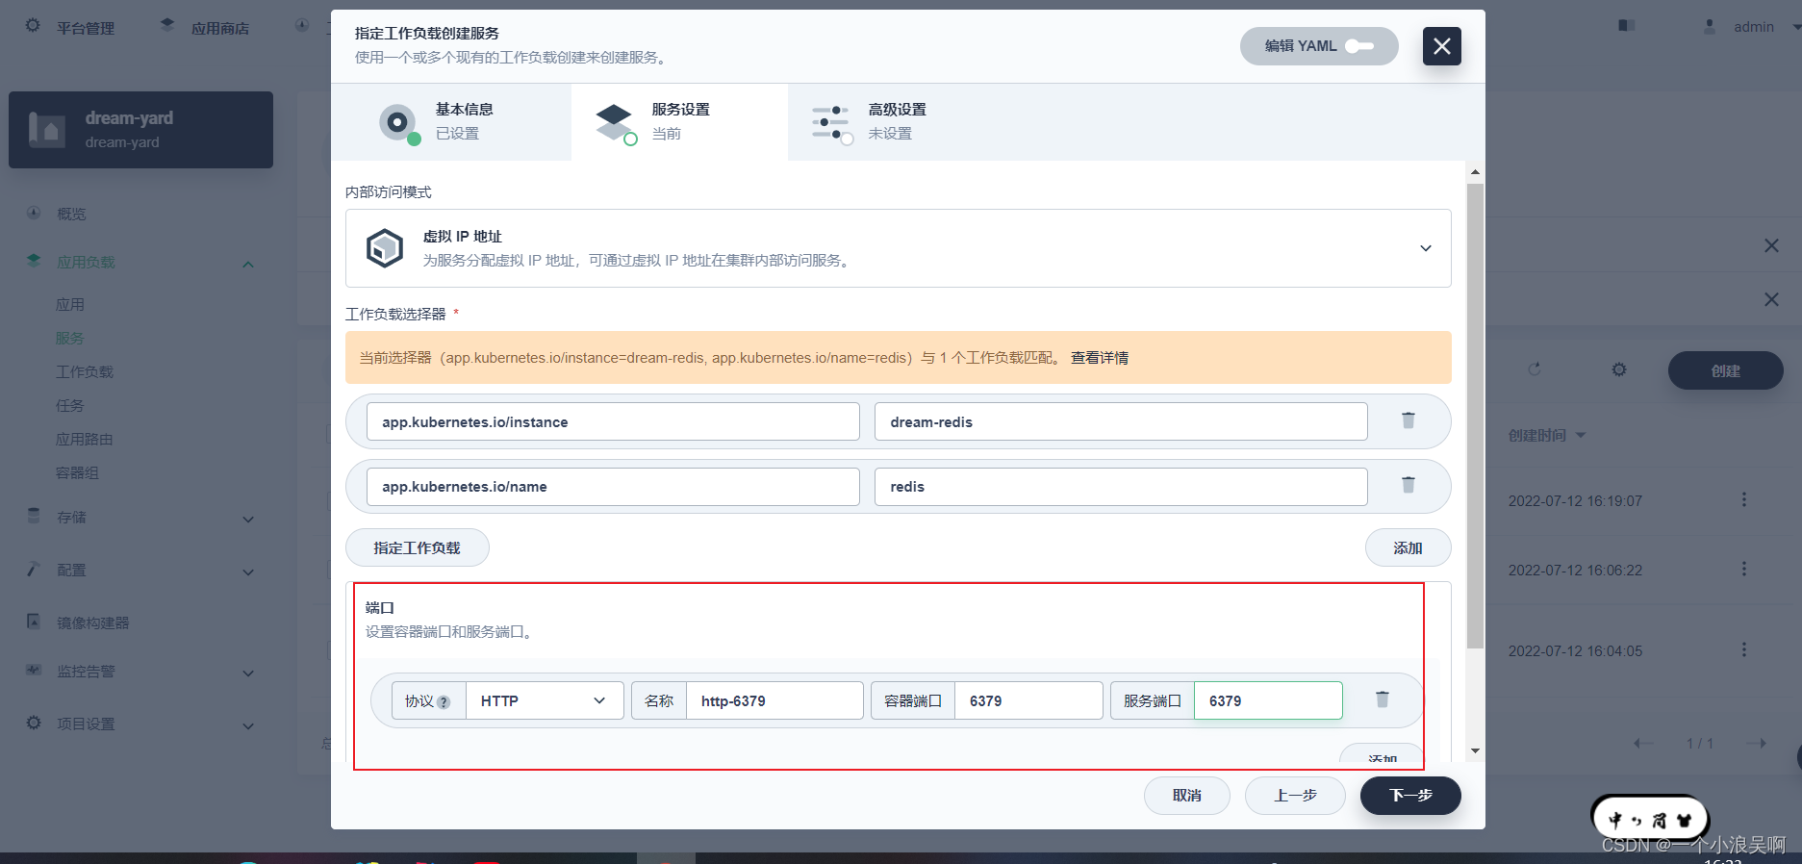1802x864 pixels.
Task: Click the Create (创建) button in background page
Action: point(1725,370)
